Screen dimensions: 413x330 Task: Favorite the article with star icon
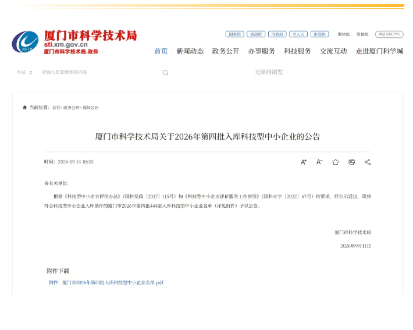tap(335, 162)
